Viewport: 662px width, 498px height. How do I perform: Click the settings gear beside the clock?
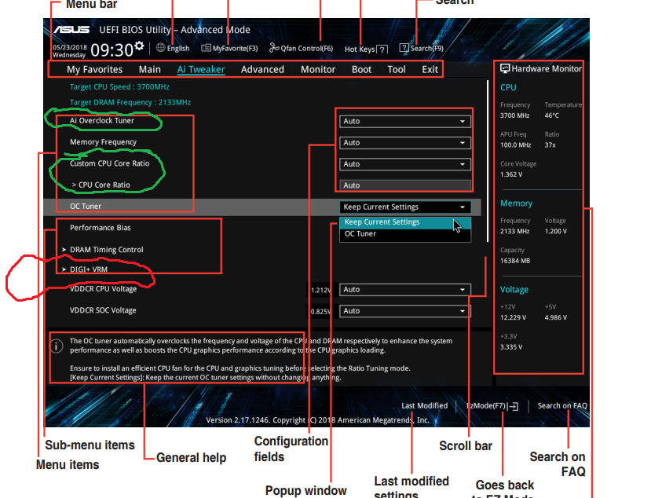click(139, 46)
